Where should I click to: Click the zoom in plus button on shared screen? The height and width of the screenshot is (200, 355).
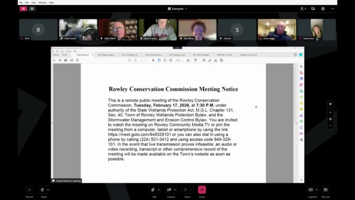click(330, 112)
